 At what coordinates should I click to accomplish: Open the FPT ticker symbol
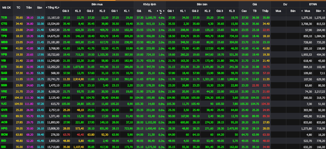coord(4,98)
